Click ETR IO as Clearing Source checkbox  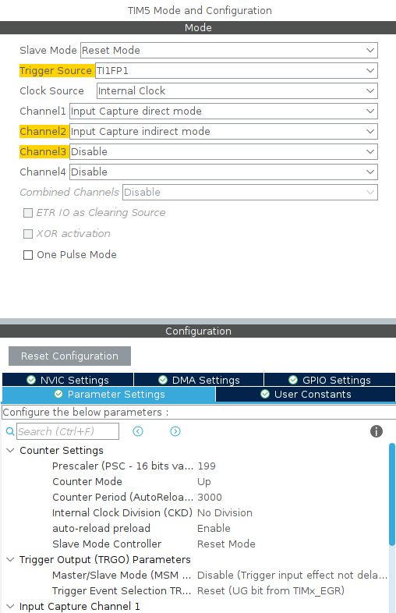tap(28, 213)
